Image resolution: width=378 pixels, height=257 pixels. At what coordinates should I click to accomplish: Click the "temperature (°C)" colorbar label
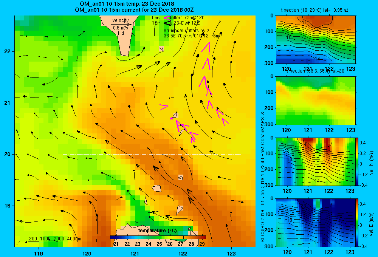(157, 231)
